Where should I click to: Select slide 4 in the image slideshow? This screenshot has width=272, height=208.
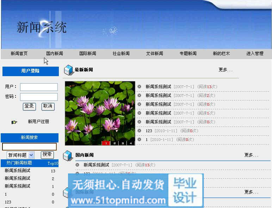click(x=131, y=143)
